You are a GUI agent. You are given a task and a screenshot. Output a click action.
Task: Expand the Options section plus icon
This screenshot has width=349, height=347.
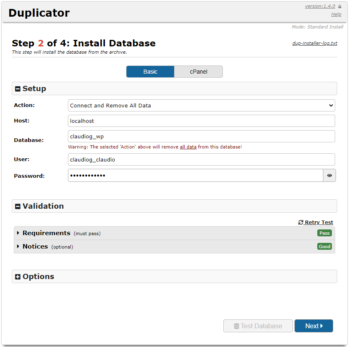[x=18, y=277]
